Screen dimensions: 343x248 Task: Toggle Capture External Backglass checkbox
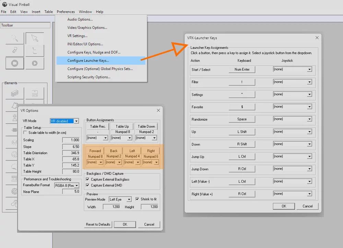[87, 179]
